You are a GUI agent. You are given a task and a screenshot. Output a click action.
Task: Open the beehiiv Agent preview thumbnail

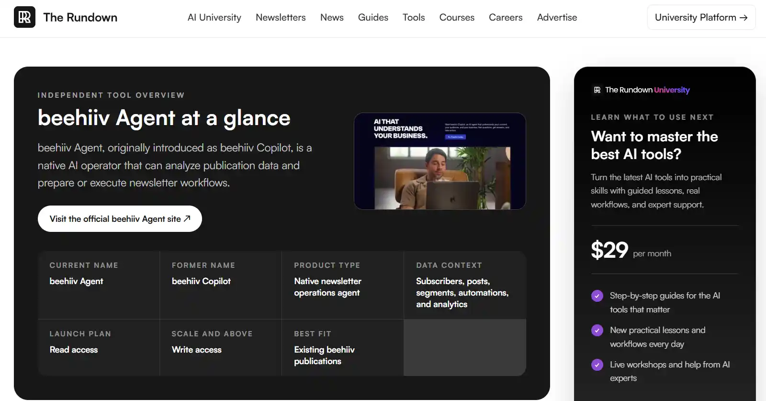coord(440,161)
